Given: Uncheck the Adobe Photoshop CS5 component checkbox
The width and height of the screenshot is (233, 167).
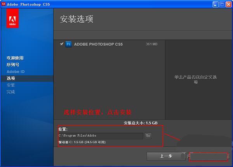Looking at the screenshot, I should tap(61, 44).
